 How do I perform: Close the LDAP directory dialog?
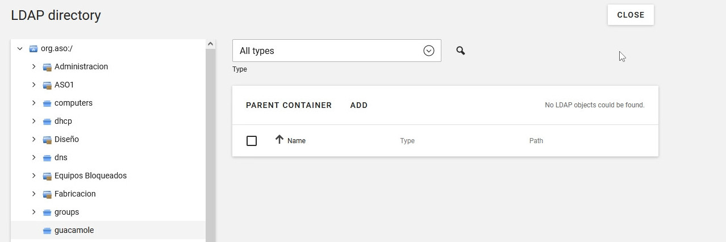pos(630,15)
